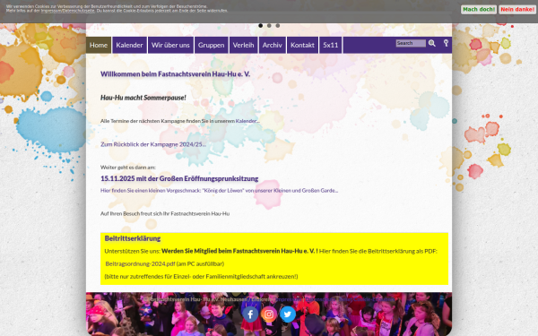Open the Kontakt menu item
The image size is (538, 336).
coord(302,45)
